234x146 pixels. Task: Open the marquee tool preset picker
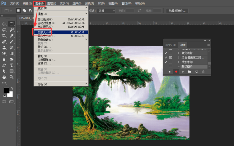point(8,11)
